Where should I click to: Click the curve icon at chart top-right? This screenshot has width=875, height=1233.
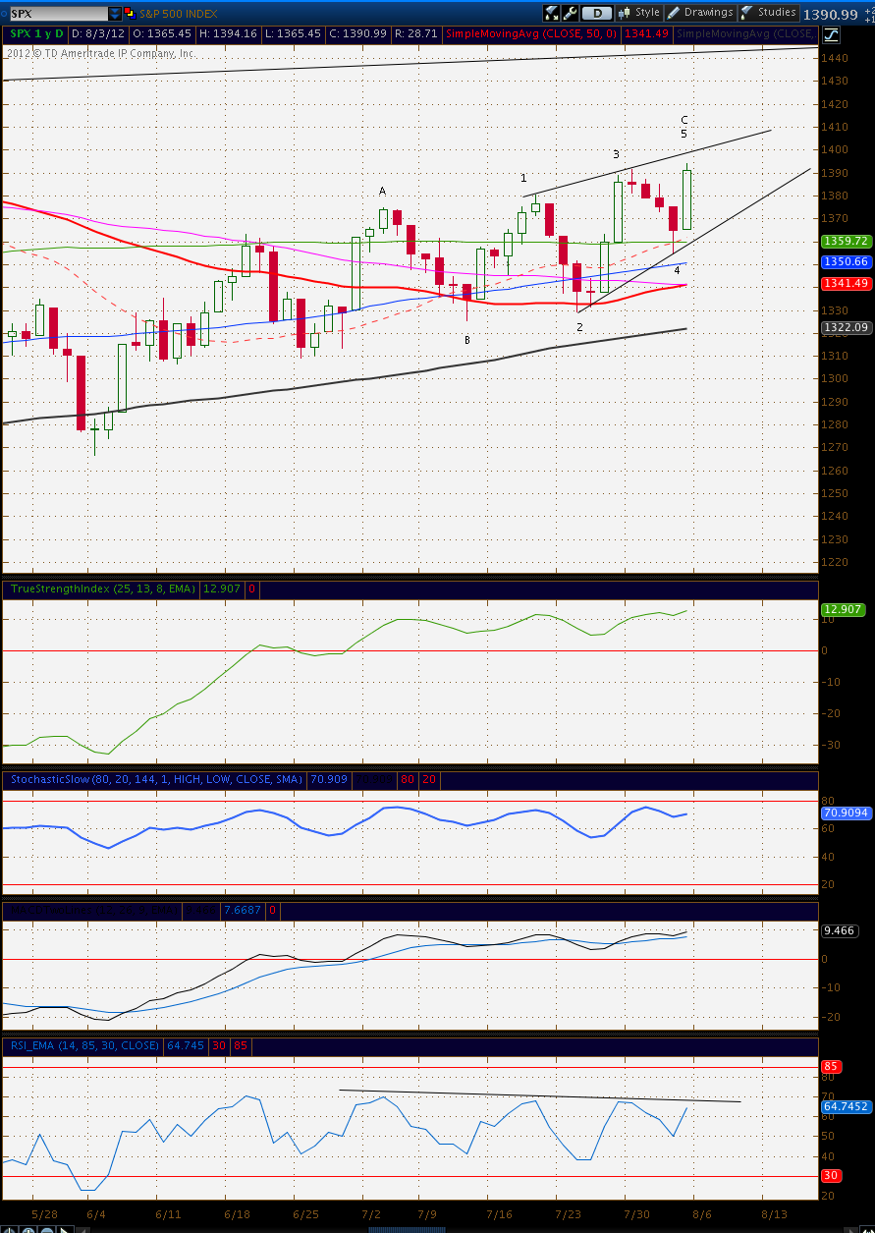click(832, 34)
